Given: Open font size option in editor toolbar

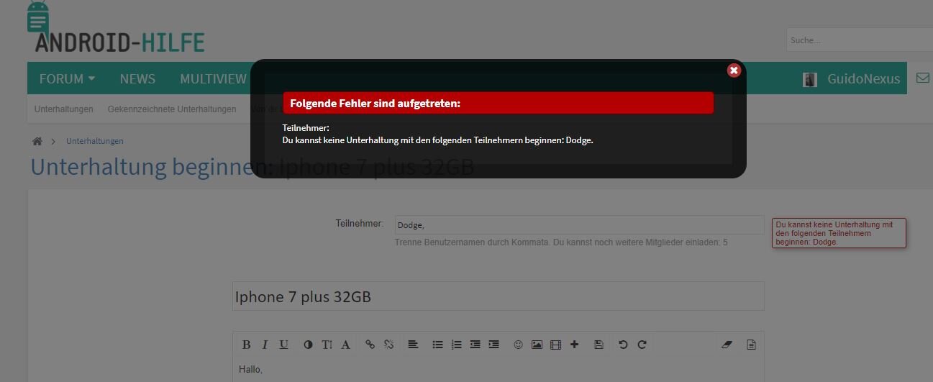Looking at the screenshot, I should [x=327, y=345].
